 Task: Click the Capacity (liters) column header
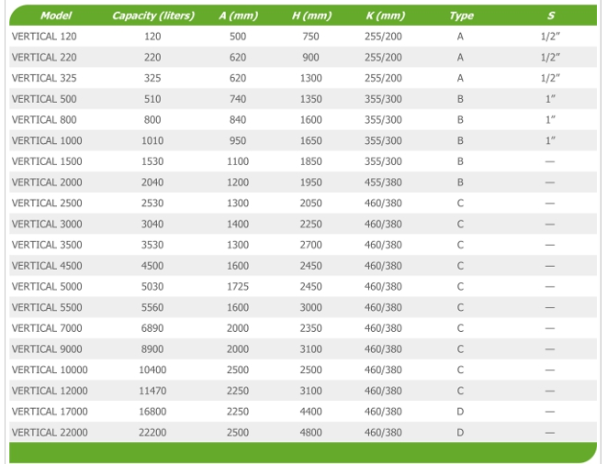(x=152, y=16)
